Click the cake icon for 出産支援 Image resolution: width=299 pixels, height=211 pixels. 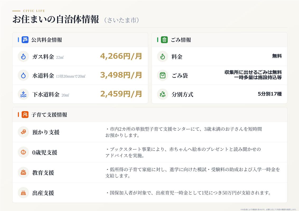tap(23, 193)
